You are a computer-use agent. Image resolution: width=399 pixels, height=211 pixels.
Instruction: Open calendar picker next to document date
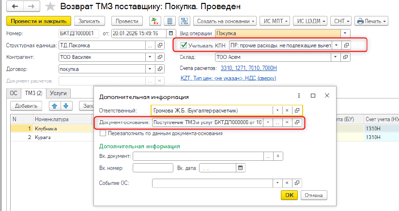tap(169, 33)
